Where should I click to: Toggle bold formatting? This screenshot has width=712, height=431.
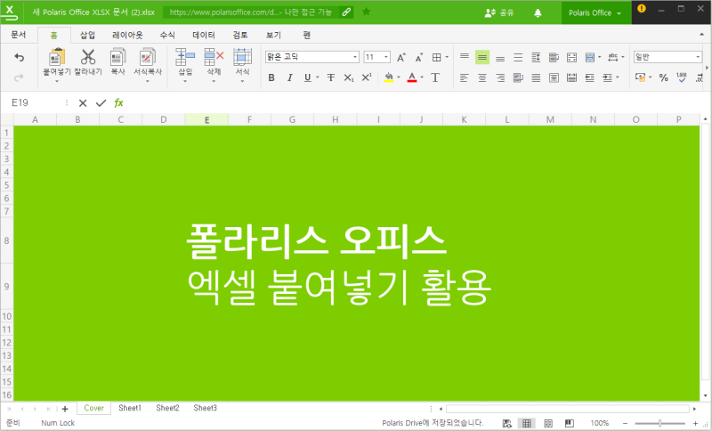pos(271,77)
